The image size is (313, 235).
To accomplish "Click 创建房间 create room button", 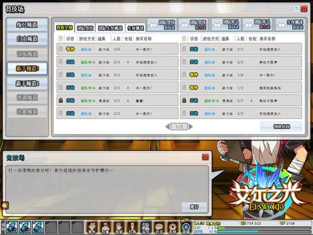I will click(281, 127).
